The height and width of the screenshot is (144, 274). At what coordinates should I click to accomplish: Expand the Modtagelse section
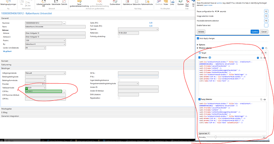[x=98, y=109]
